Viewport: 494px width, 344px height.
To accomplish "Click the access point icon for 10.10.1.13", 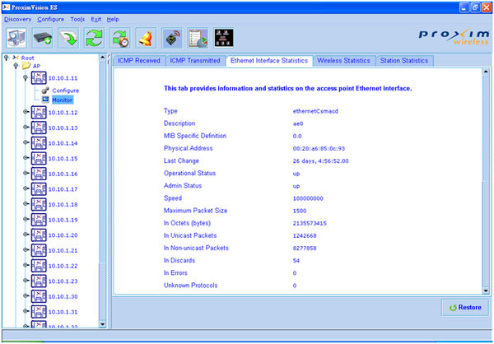I will point(39,128).
